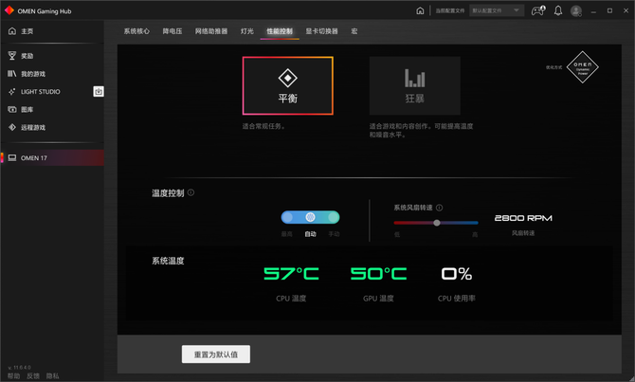The width and height of the screenshot is (635, 382).
Task: Switch to 宏 macro tab
Action: pos(354,31)
